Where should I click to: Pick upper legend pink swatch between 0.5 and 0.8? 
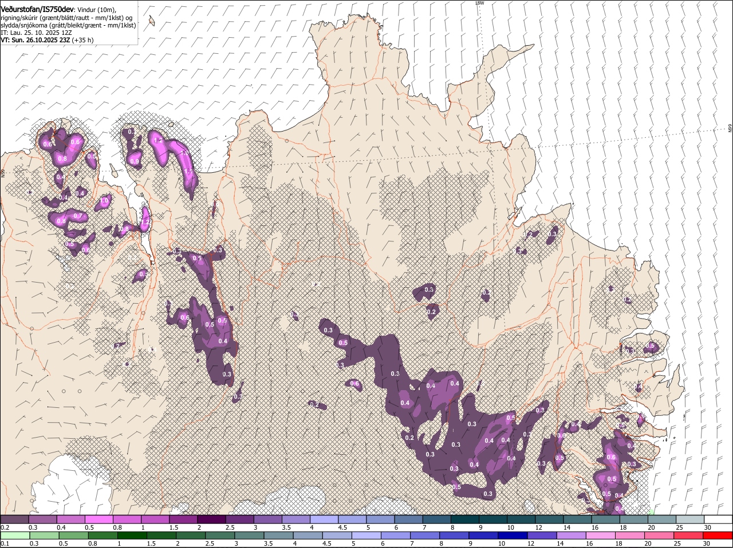click(x=98, y=519)
